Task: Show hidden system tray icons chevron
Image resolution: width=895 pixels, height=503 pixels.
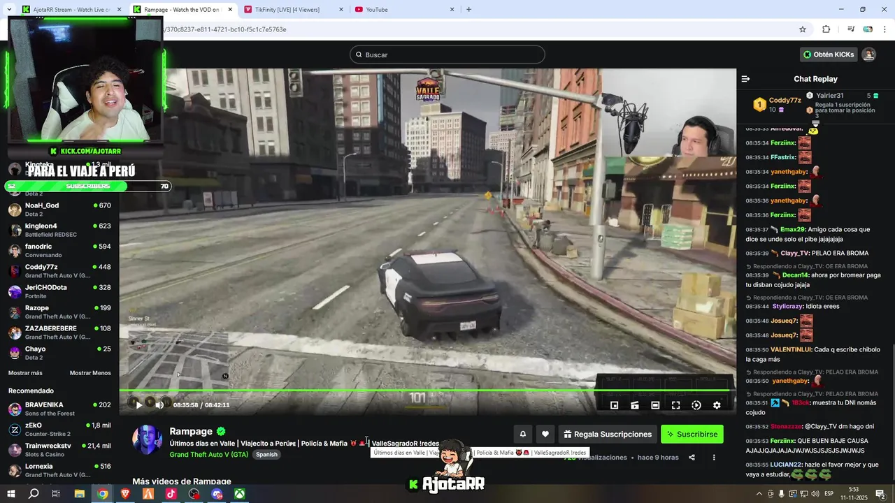Action: pos(759,494)
